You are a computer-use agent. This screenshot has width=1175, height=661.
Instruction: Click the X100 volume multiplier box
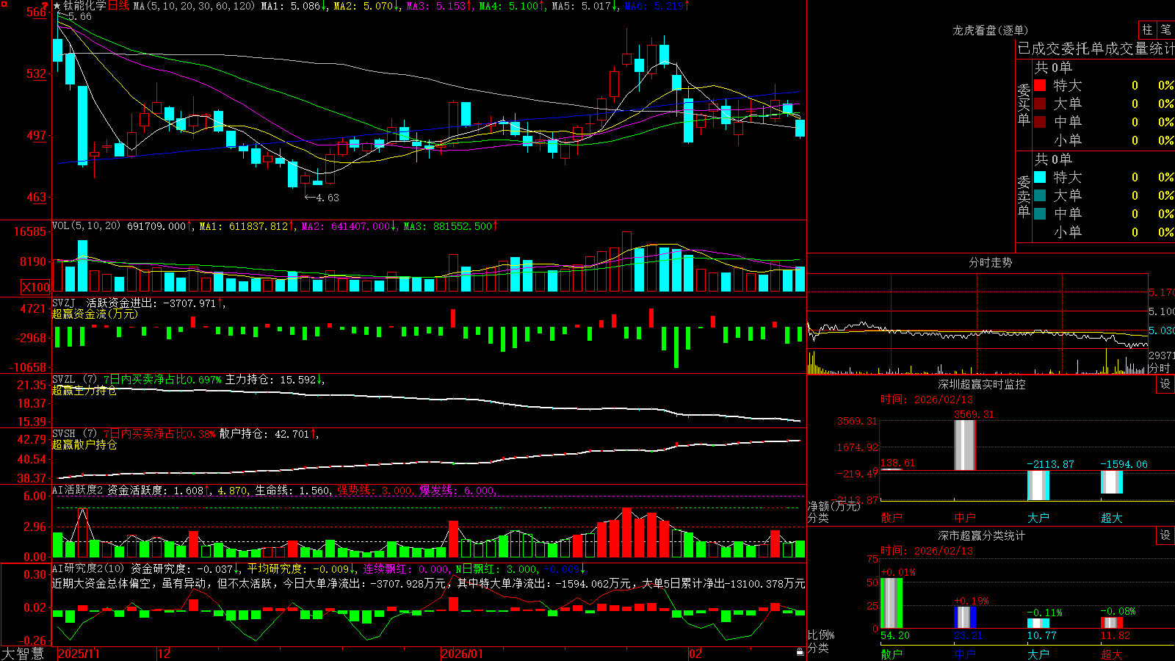[x=35, y=287]
